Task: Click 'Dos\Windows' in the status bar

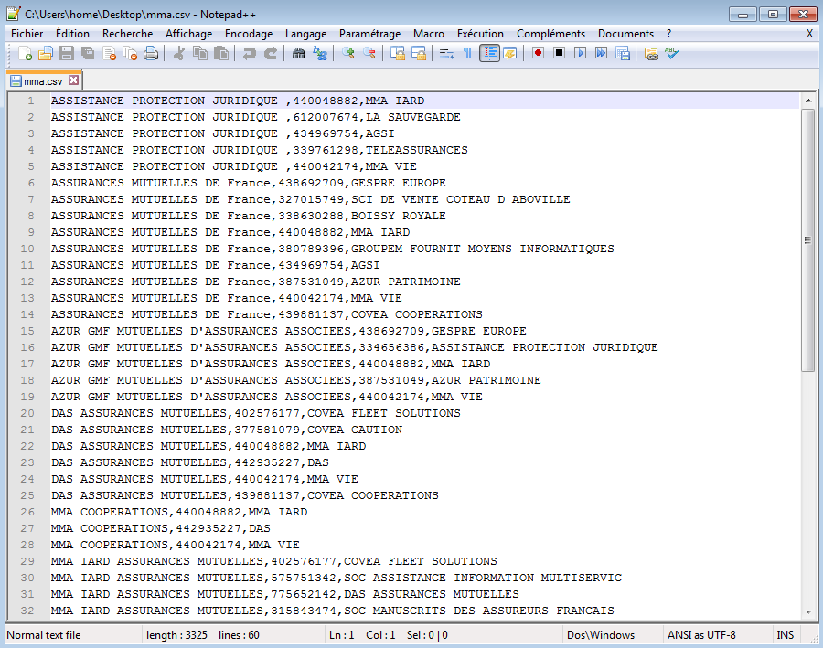Action: pyautogui.click(x=601, y=635)
